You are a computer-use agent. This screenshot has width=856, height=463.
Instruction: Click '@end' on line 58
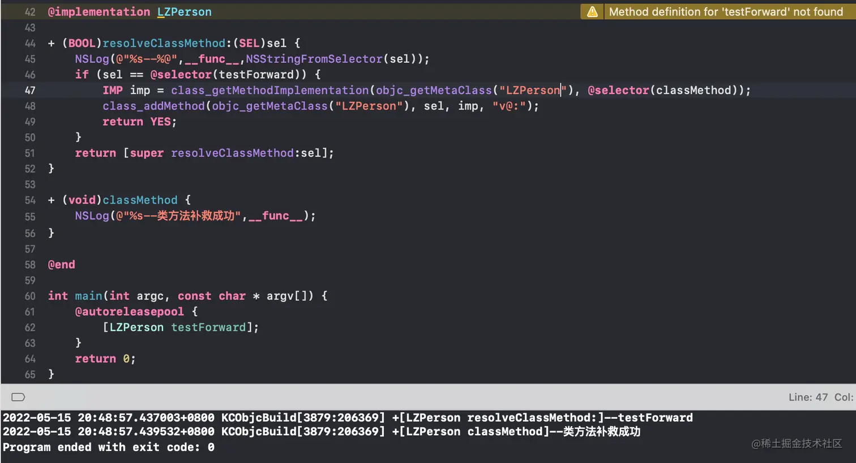pos(62,265)
